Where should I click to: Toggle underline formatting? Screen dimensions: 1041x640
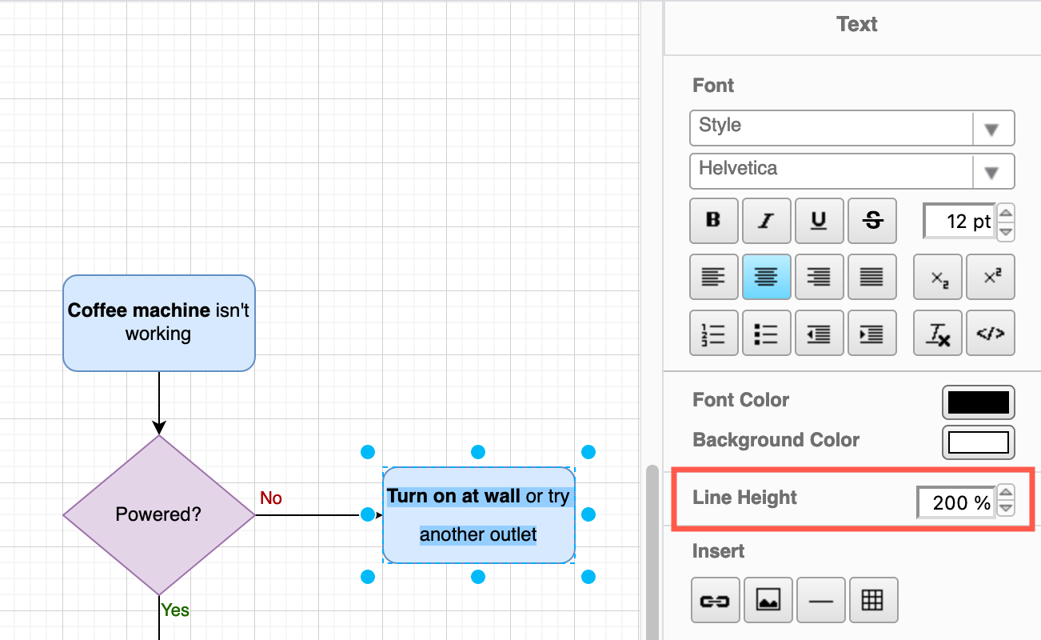820,221
